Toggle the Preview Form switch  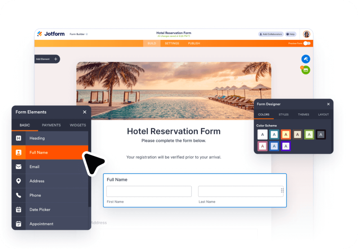[307, 43]
